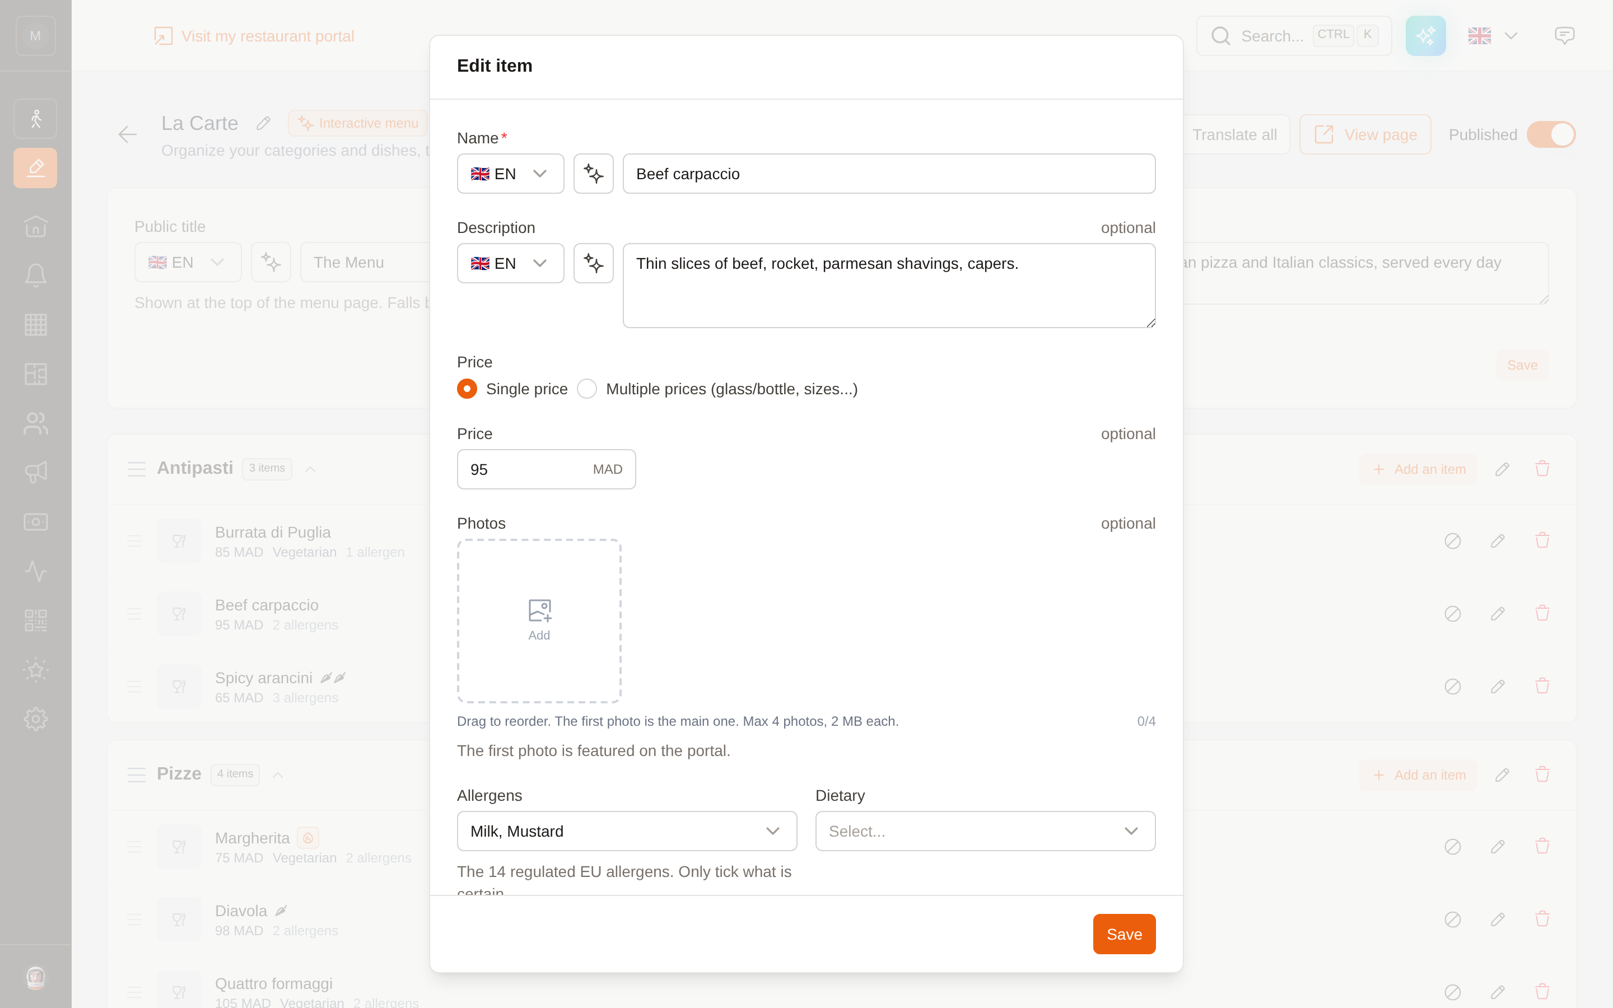Screen dimensions: 1613x1008
Task: Delete the Antipasti category with trash icon
Action: click(1542, 469)
